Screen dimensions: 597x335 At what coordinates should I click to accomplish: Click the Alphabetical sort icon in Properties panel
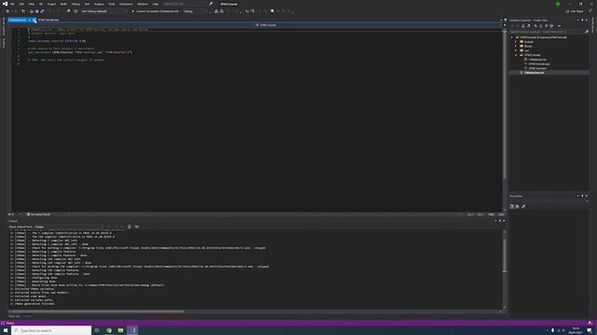pos(517,207)
